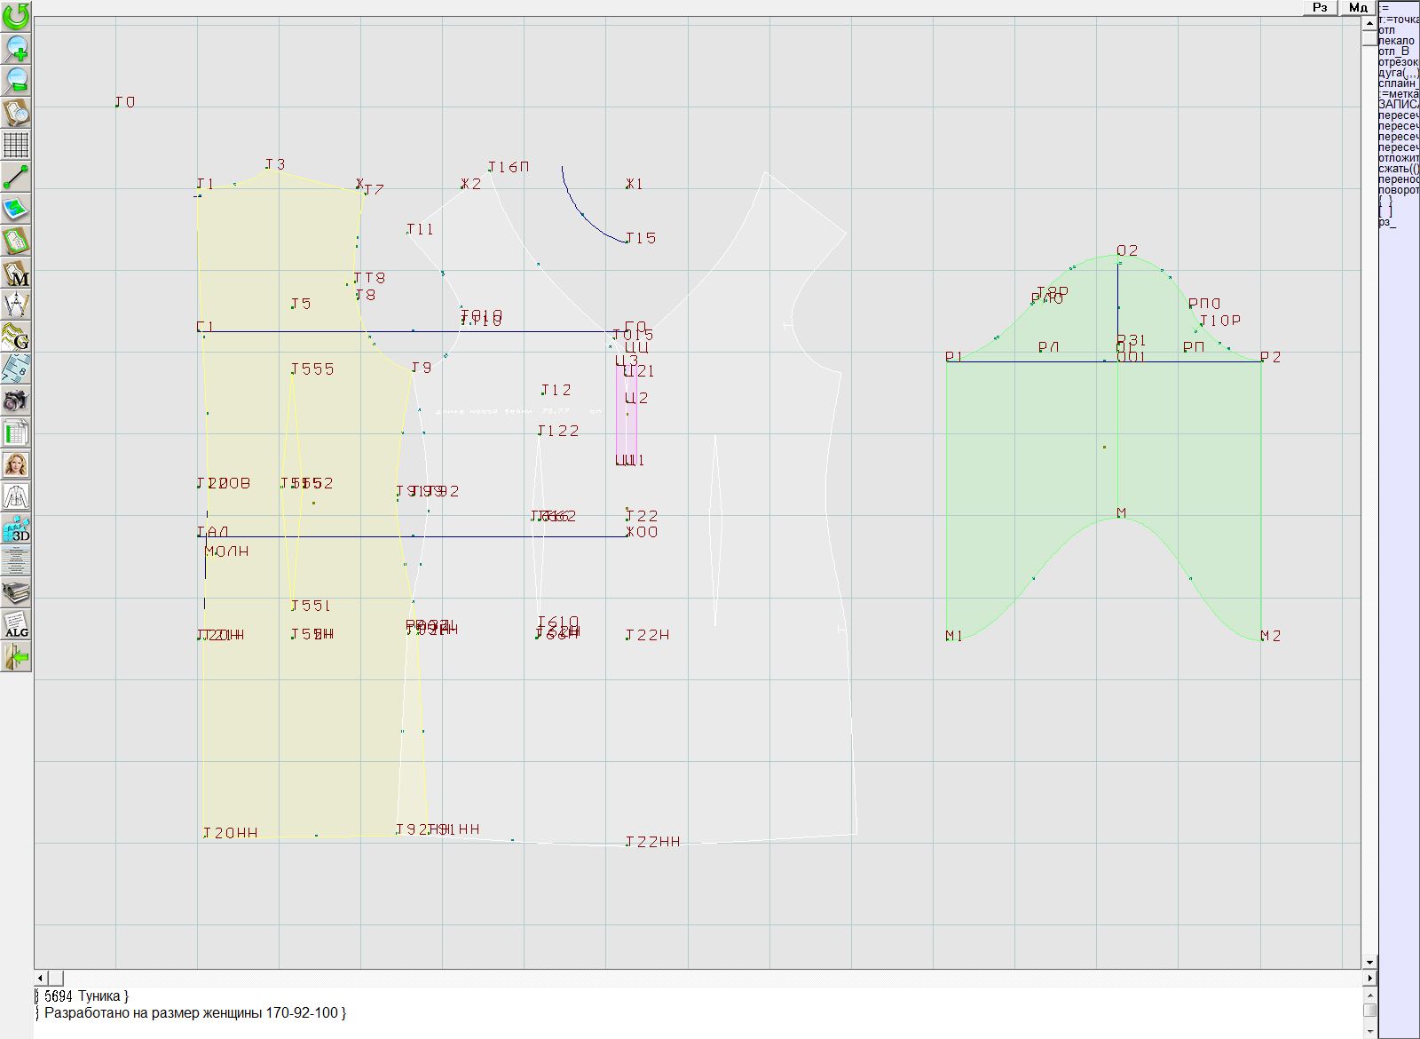Click the exit door icon with green arrow
1420x1039 pixels.
16,657
